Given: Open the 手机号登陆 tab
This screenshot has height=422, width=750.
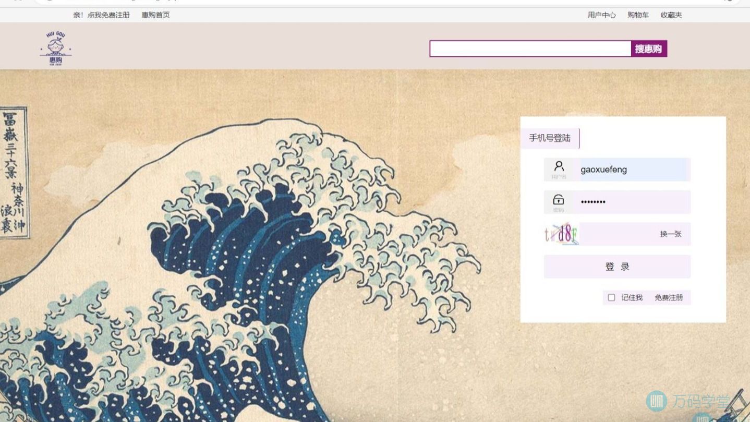Looking at the screenshot, I should tap(550, 138).
